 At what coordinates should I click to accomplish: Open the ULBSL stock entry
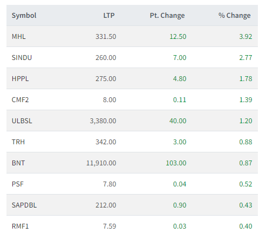click(22, 121)
